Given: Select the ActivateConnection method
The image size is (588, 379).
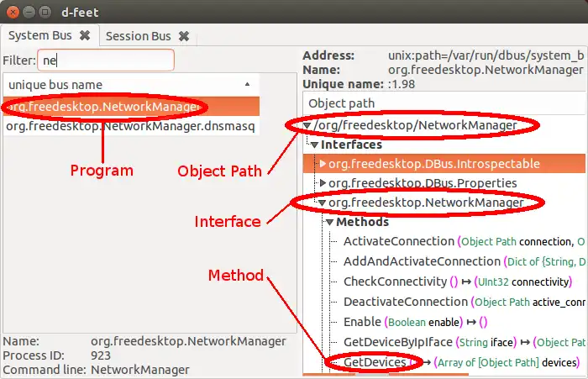Looking at the screenshot, I should pos(399,242).
